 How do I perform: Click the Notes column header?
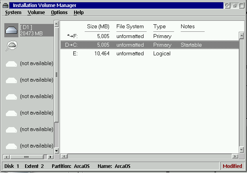coord(188,27)
